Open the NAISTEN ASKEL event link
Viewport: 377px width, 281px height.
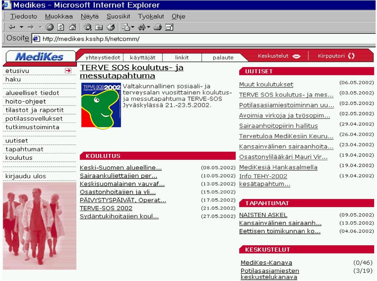coord(263,215)
